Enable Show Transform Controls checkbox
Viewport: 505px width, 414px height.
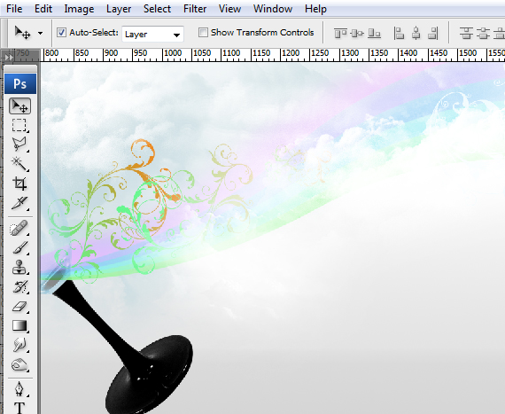203,33
